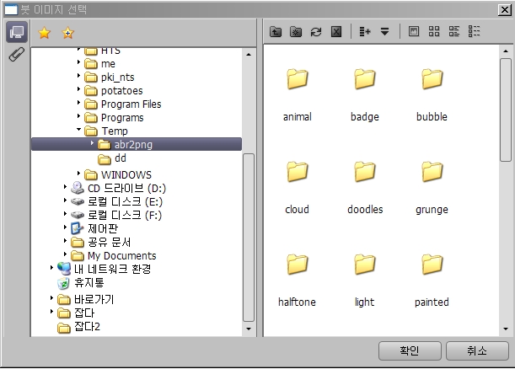This screenshot has width=515, height=369.
Task: Collapse the Temp folder node
Action: pos(78,129)
